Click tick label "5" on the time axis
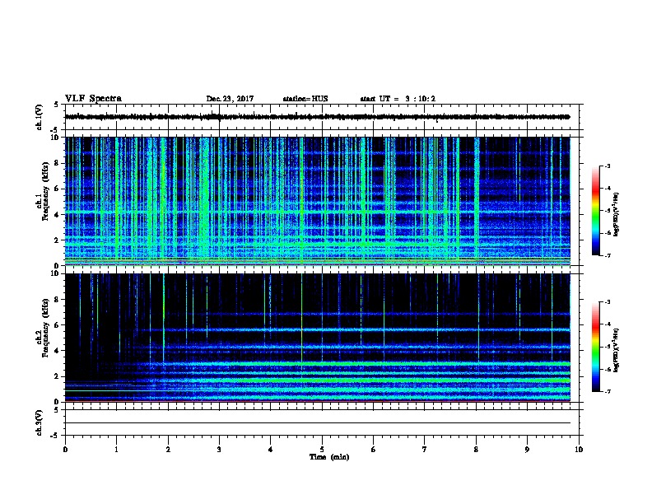Screen dimensions: 652x504 (x=322, y=450)
